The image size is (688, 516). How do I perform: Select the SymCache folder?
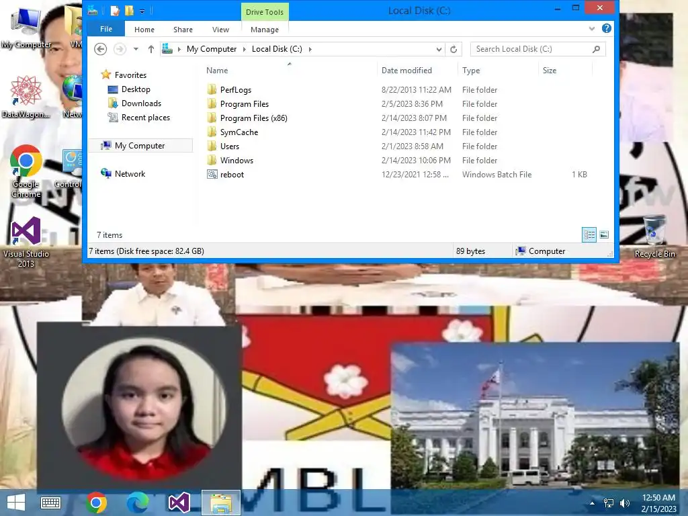pyautogui.click(x=239, y=132)
